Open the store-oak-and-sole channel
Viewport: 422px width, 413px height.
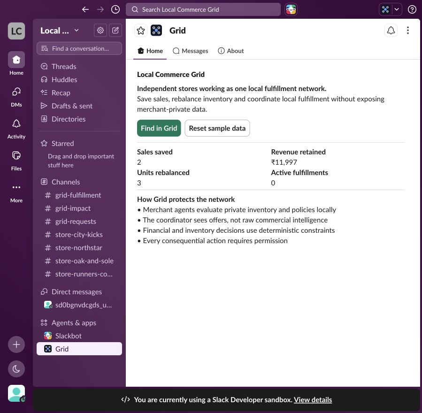pyautogui.click(x=79, y=261)
